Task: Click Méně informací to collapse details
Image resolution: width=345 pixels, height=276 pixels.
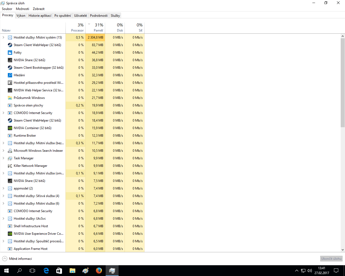Action: [x=17, y=259]
